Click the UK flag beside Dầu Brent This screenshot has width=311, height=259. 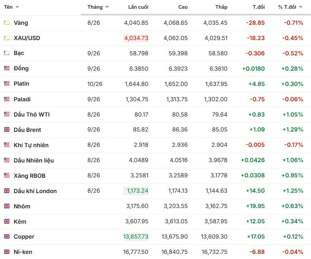click(x=7, y=130)
